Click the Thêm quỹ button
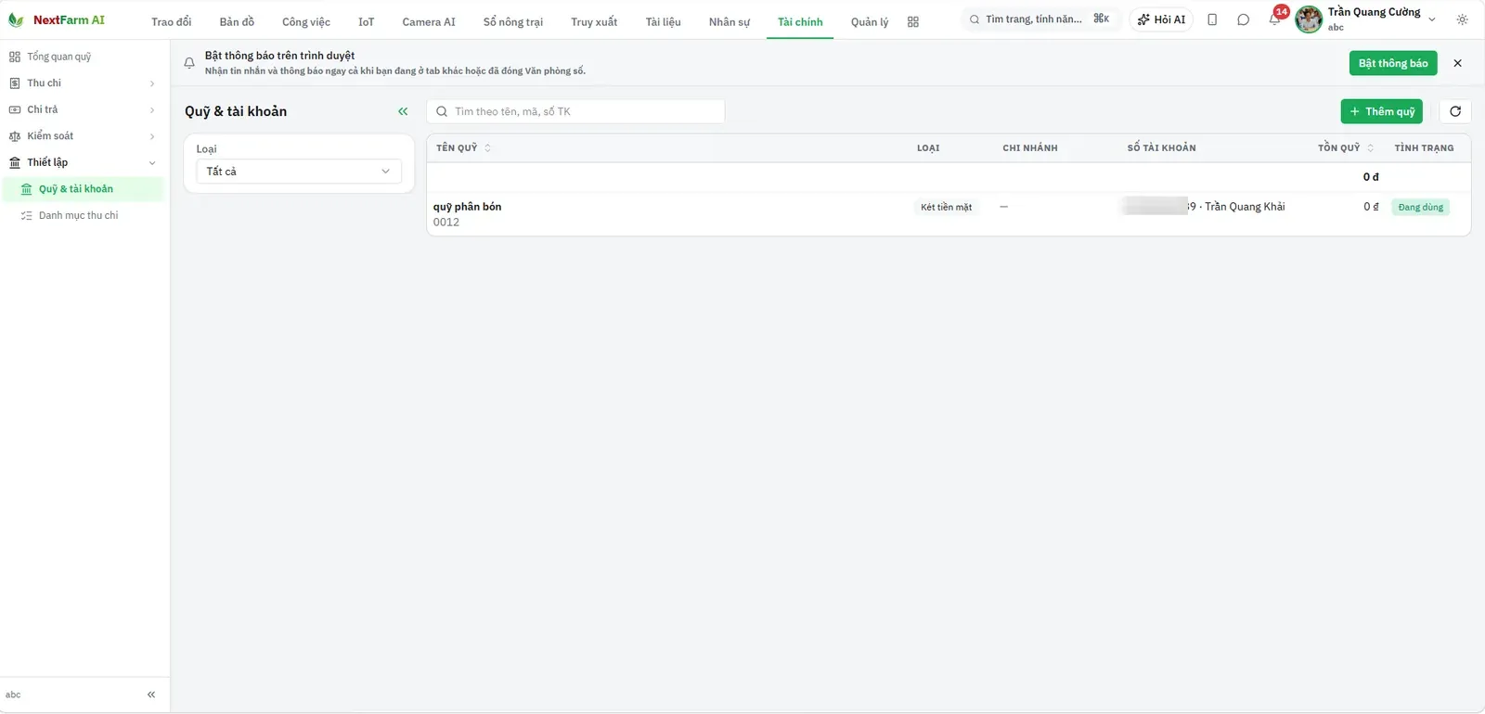The height and width of the screenshot is (714, 1485). [1382, 111]
